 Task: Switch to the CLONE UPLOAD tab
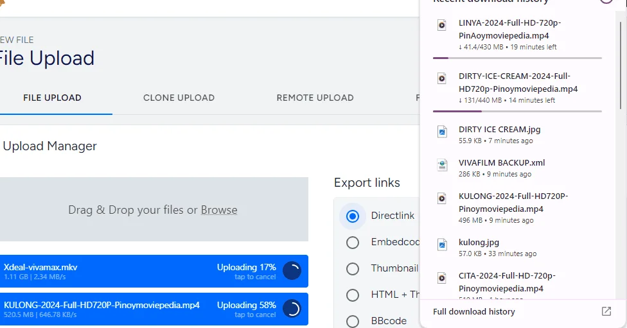point(179,98)
